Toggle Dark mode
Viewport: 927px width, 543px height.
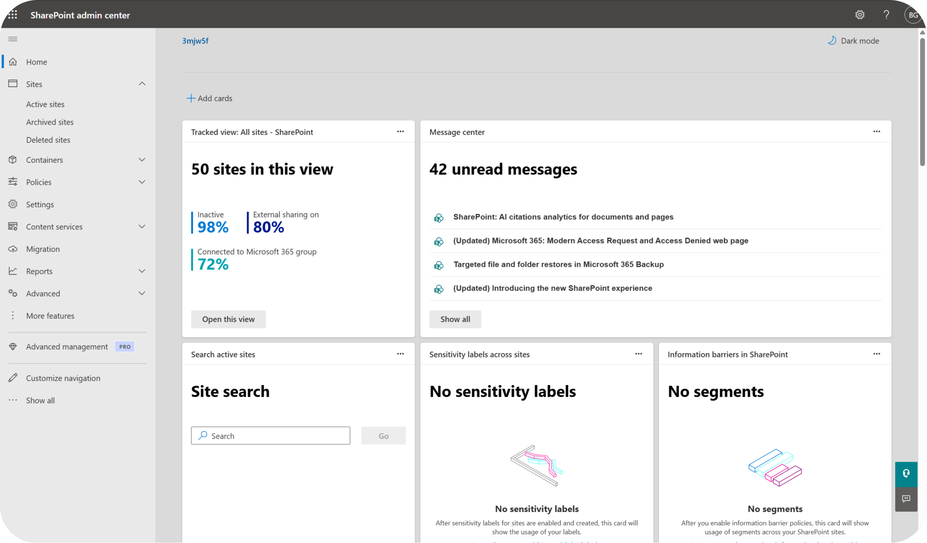(x=853, y=40)
